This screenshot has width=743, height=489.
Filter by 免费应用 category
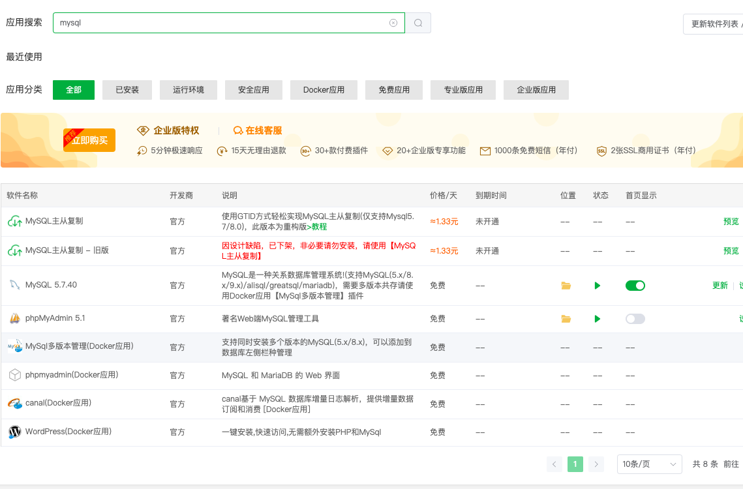pyautogui.click(x=394, y=90)
